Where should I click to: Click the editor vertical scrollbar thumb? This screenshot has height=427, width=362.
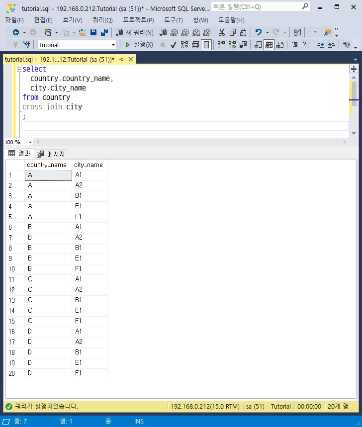(x=354, y=94)
